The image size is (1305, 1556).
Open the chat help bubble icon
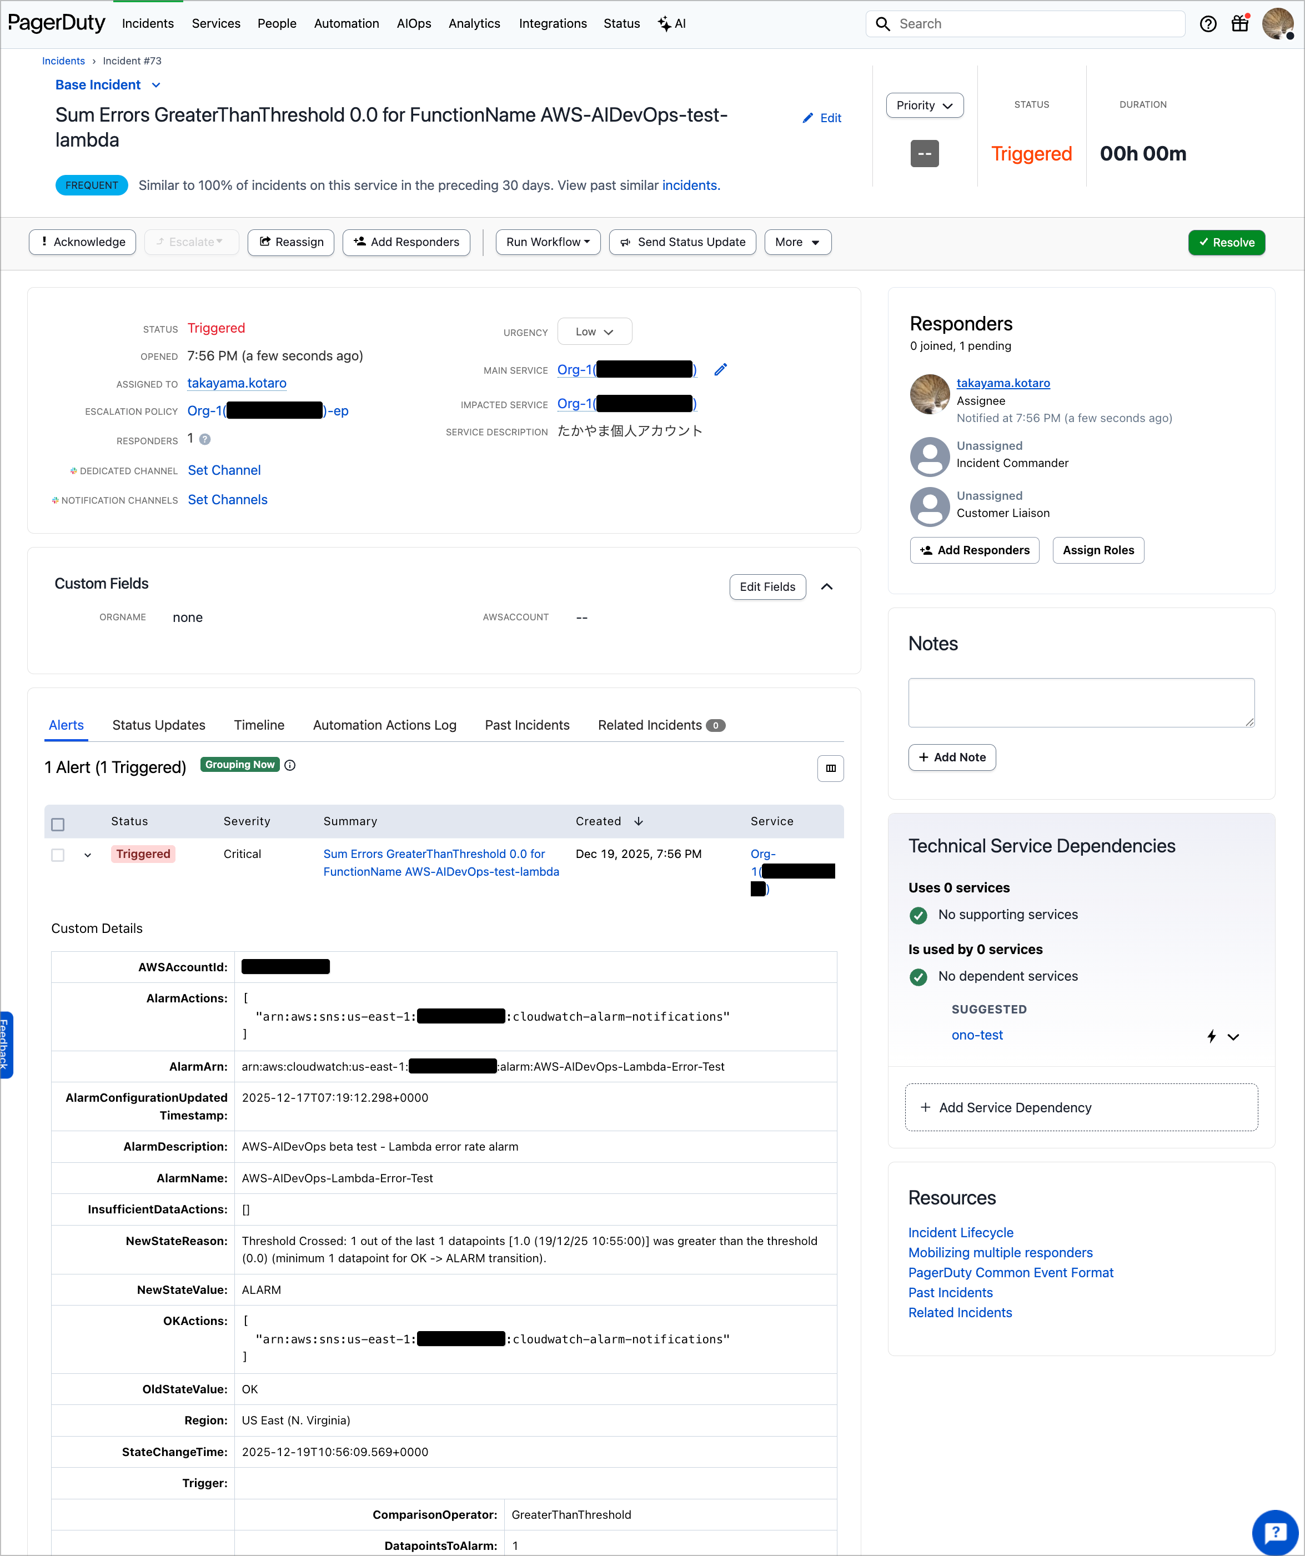(1274, 1532)
